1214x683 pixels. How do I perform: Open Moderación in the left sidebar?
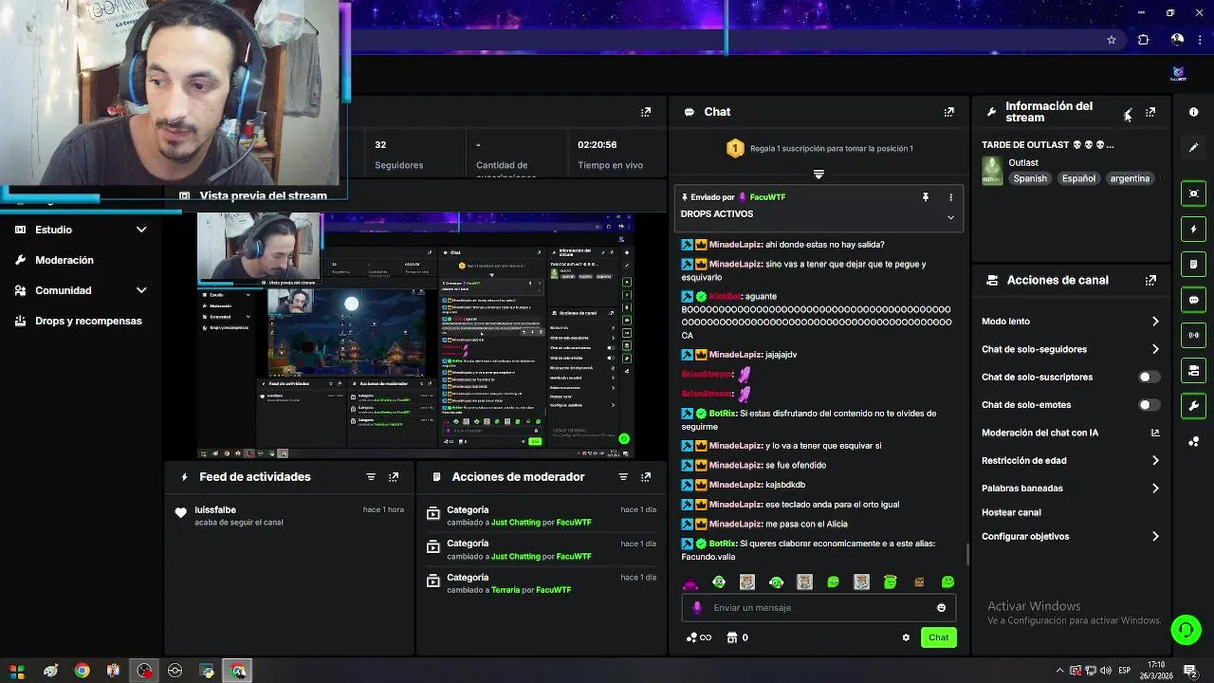click(64, 260)
